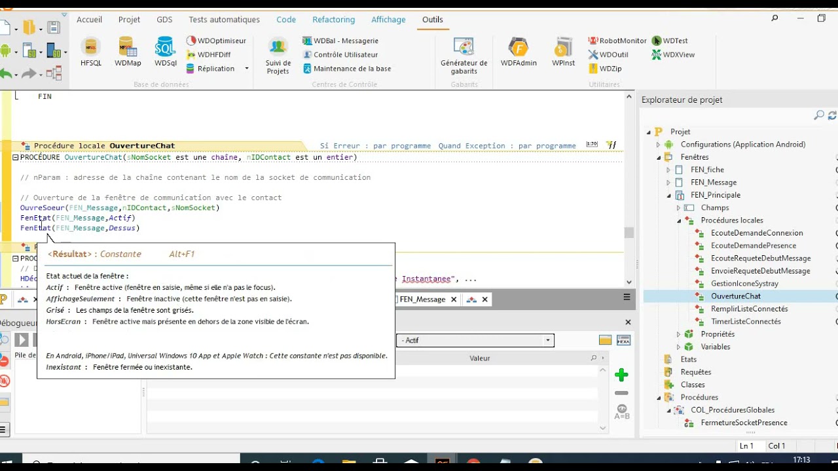
Task: Collapse the PROCÉDURE OuvertureChat code block
Action: [16, 157]
